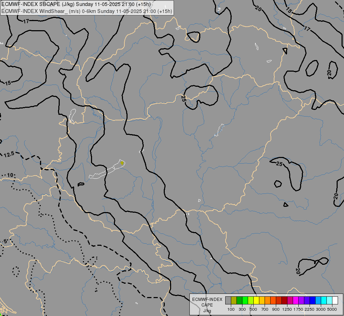
Task: Click the 1250 legend value
Action: tap(287, 309)
